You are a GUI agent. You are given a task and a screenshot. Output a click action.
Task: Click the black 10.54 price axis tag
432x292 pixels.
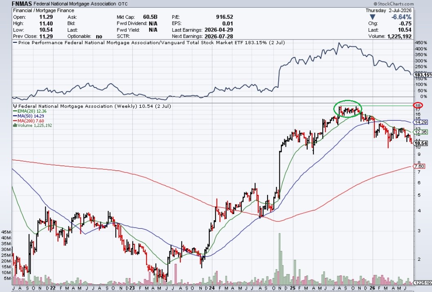pyautogui.click(x=421, y=143)
